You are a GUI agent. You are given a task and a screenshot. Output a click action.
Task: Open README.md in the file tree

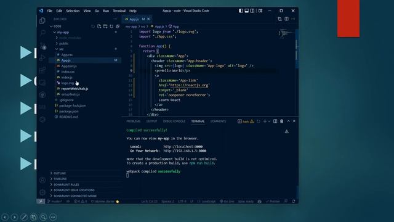point(68,117)
